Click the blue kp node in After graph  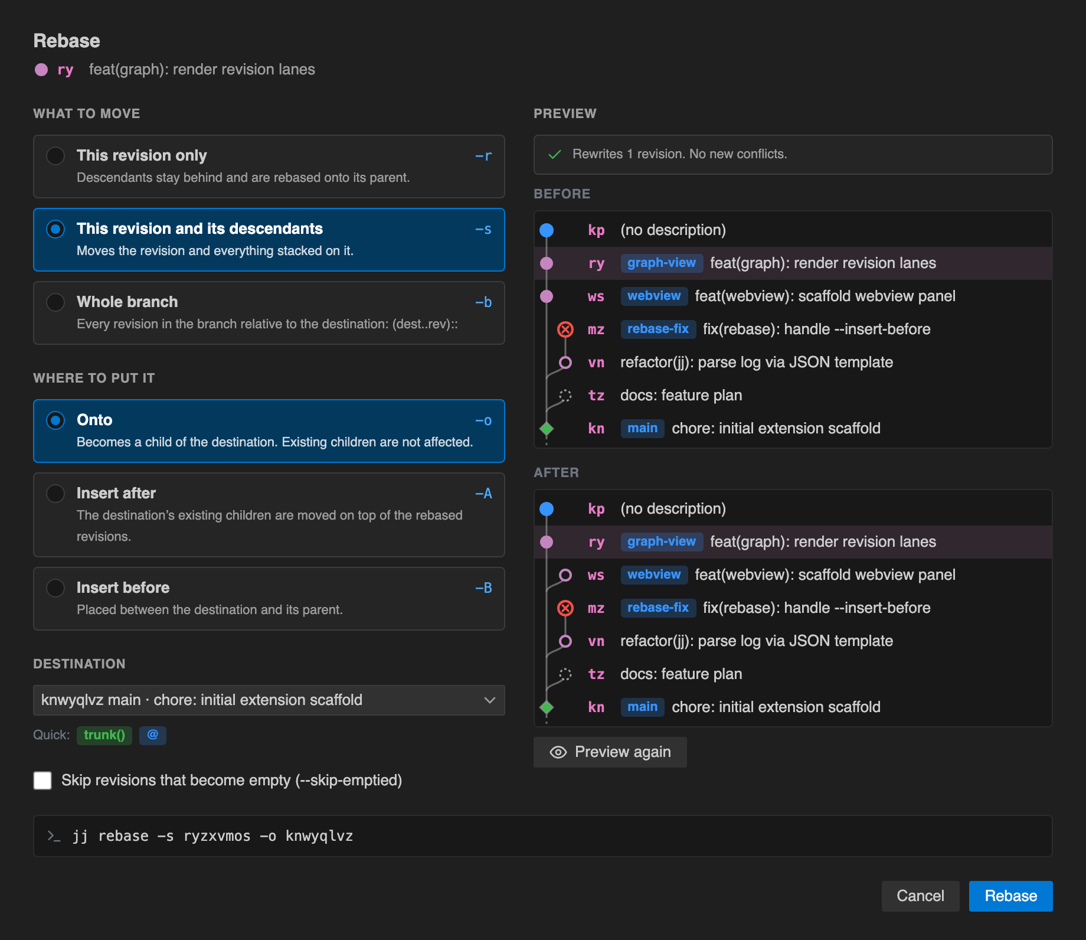point(547,509)
